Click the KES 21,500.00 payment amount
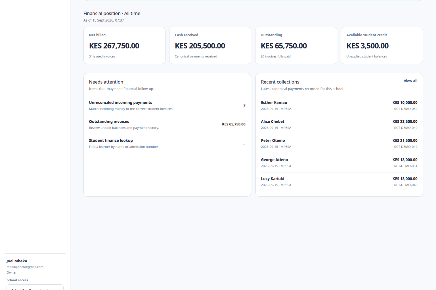 (x=405, y=140)
